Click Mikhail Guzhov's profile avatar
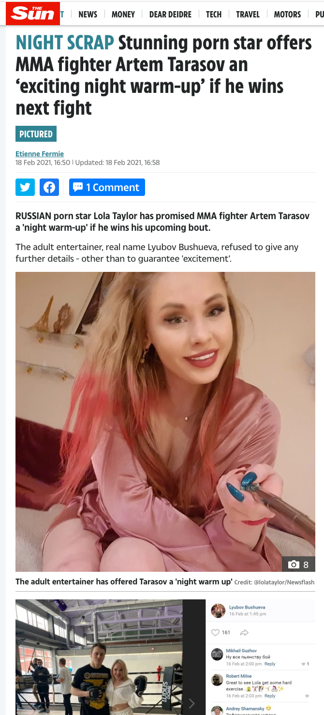Screen dimensions: 324x715 click(x=217, y=655)
